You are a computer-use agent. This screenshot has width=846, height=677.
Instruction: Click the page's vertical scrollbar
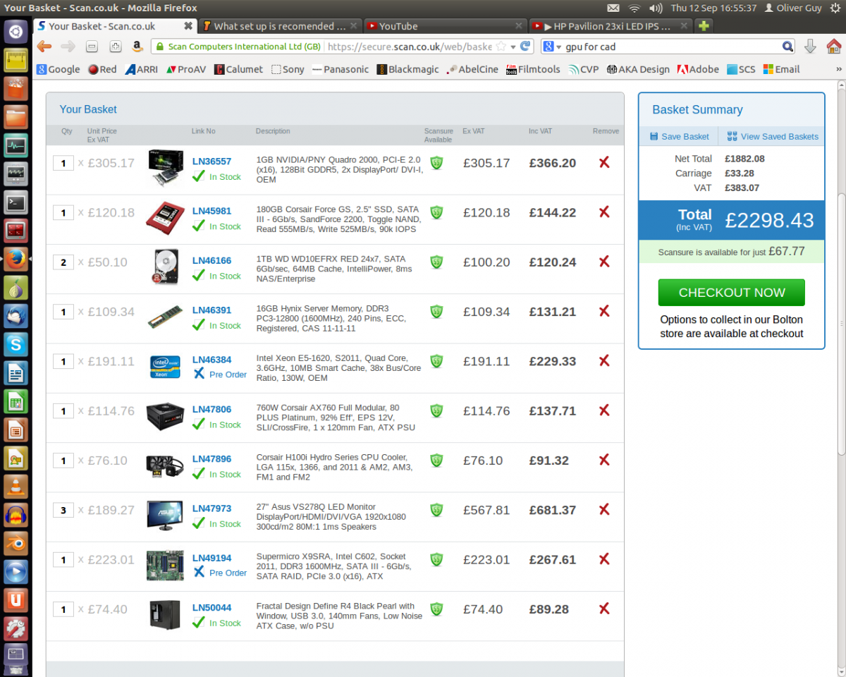[840, 378]
